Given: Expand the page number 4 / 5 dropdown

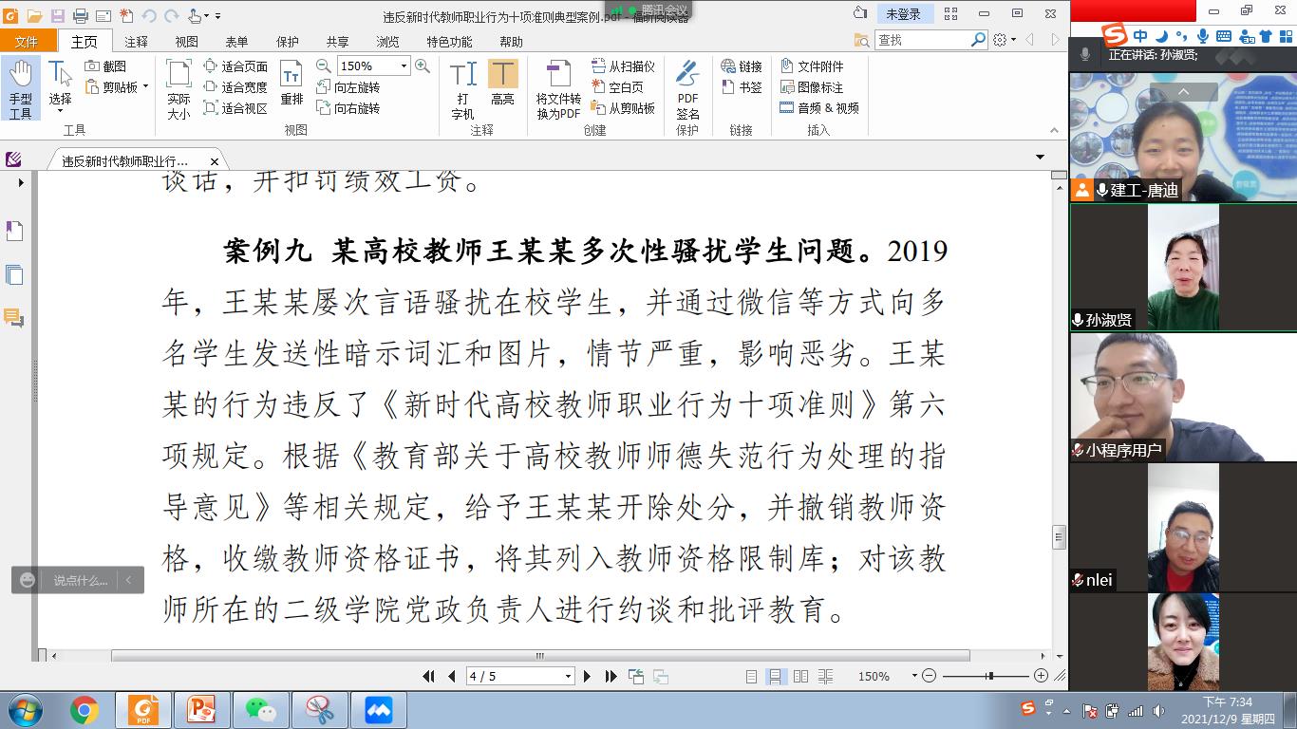Looking at the screenshot, I should tap(568, 677).
